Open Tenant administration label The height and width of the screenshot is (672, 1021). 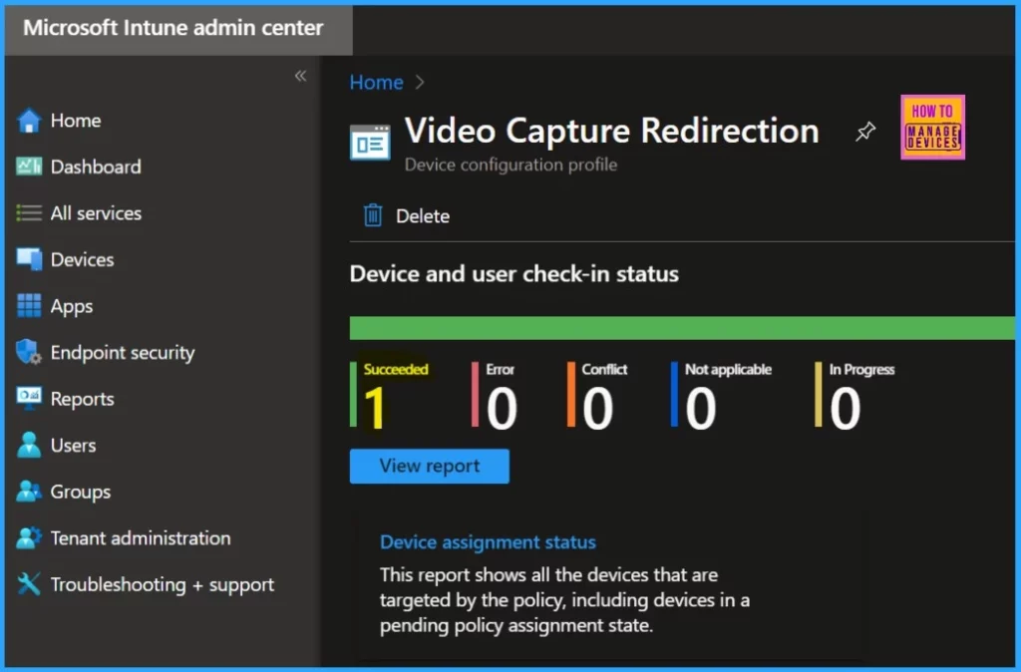pyautogui.click(x=141, y=537)
